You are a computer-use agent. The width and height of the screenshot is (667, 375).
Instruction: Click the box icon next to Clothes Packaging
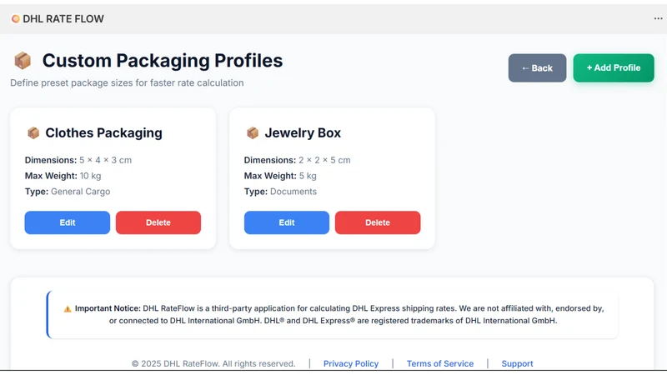(x=33, y=132)
